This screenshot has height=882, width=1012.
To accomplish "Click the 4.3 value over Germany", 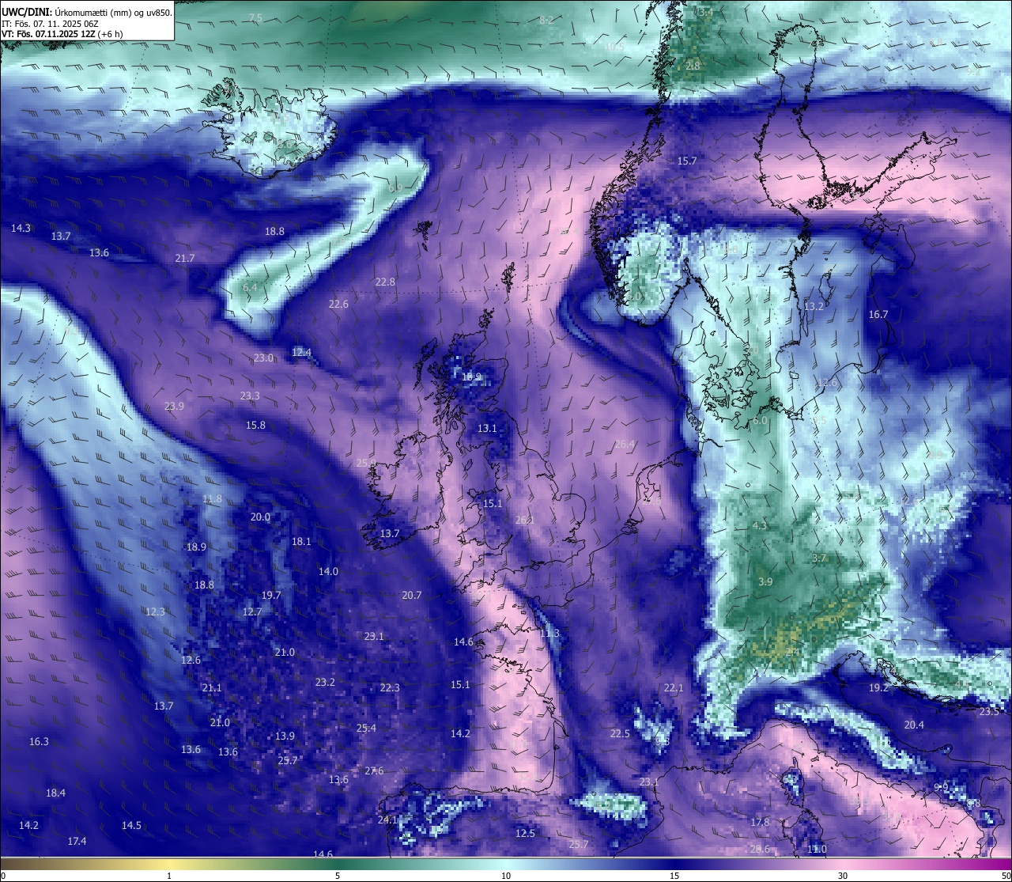I will point(760,525).
